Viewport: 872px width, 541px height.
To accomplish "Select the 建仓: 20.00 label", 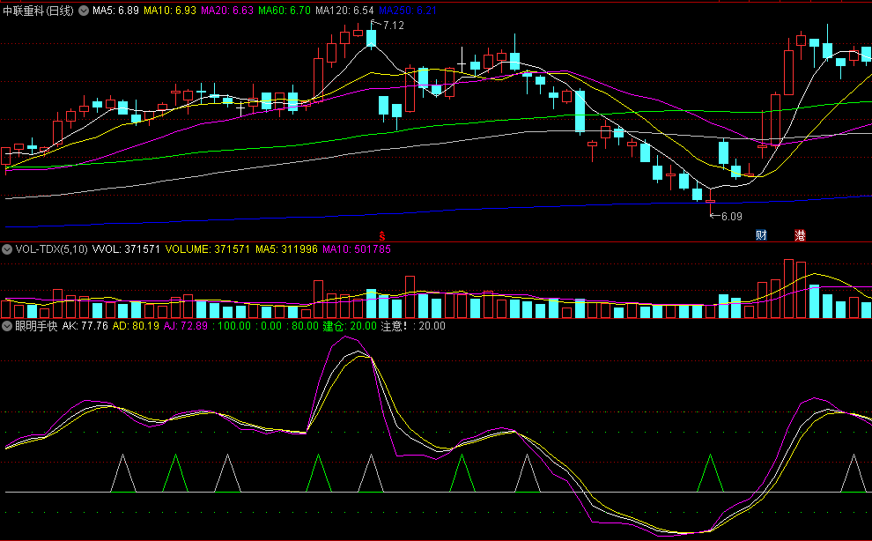I will coord(350,326).
